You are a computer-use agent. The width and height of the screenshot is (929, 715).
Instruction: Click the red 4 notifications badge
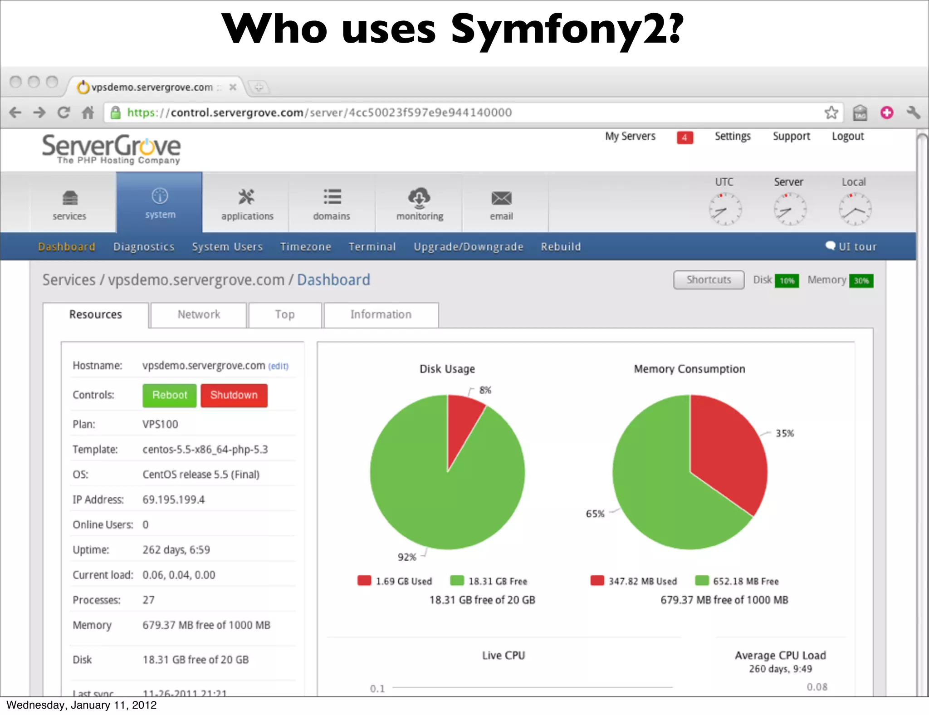click(x=685, y=137)
